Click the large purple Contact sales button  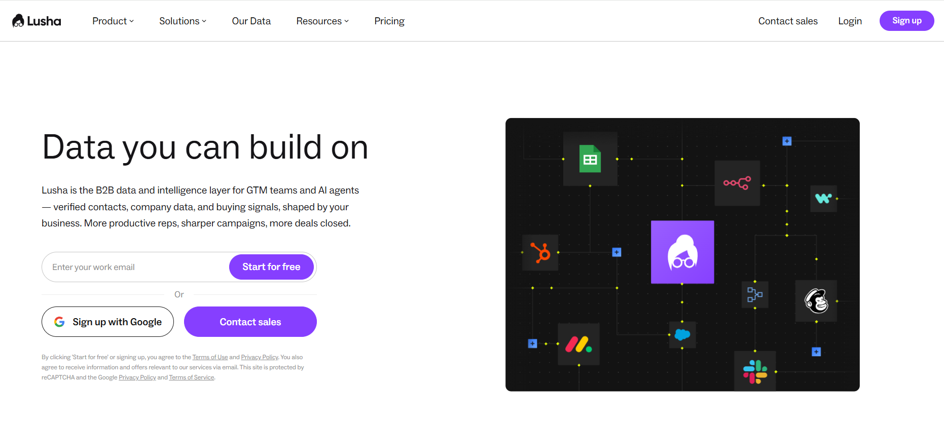[250, 322]
